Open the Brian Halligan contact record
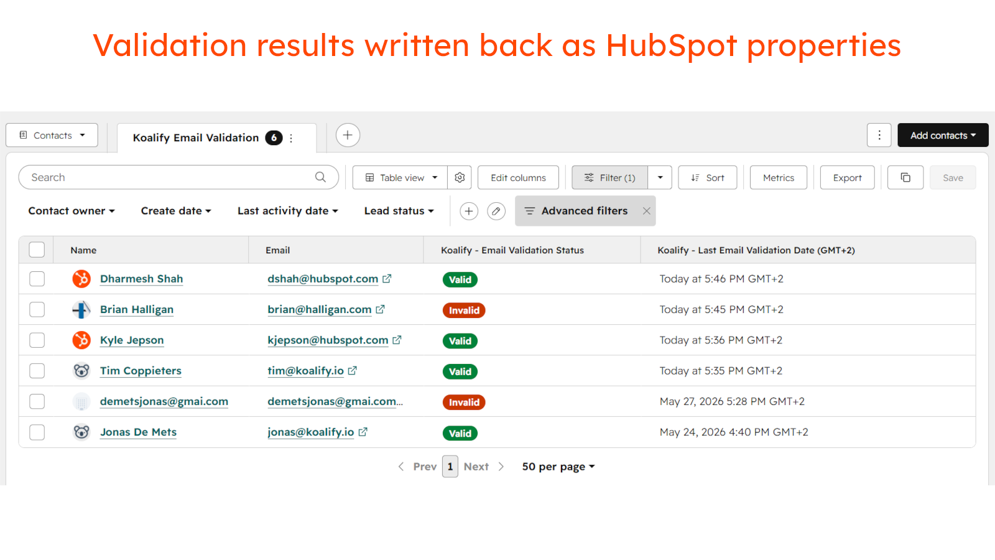This screenshot has width=995, height=560. (137, 309)
